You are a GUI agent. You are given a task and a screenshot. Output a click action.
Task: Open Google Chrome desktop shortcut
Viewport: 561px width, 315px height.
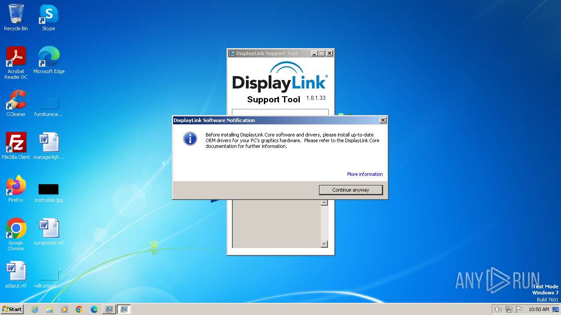pos(16,234)
